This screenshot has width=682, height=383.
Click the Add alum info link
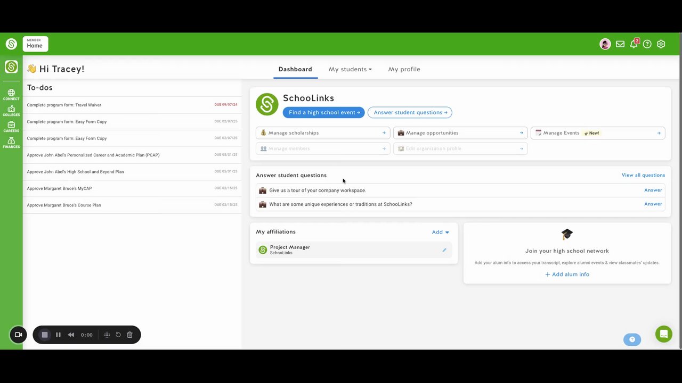(567, 274)
